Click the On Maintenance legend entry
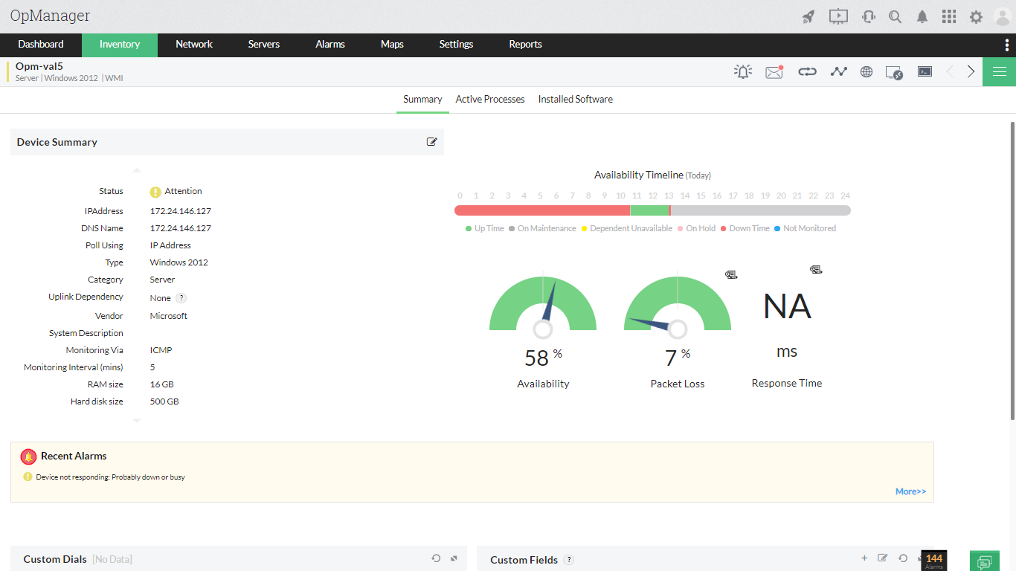The width and height of the screenshot is (1016, 571). [542, 229]
